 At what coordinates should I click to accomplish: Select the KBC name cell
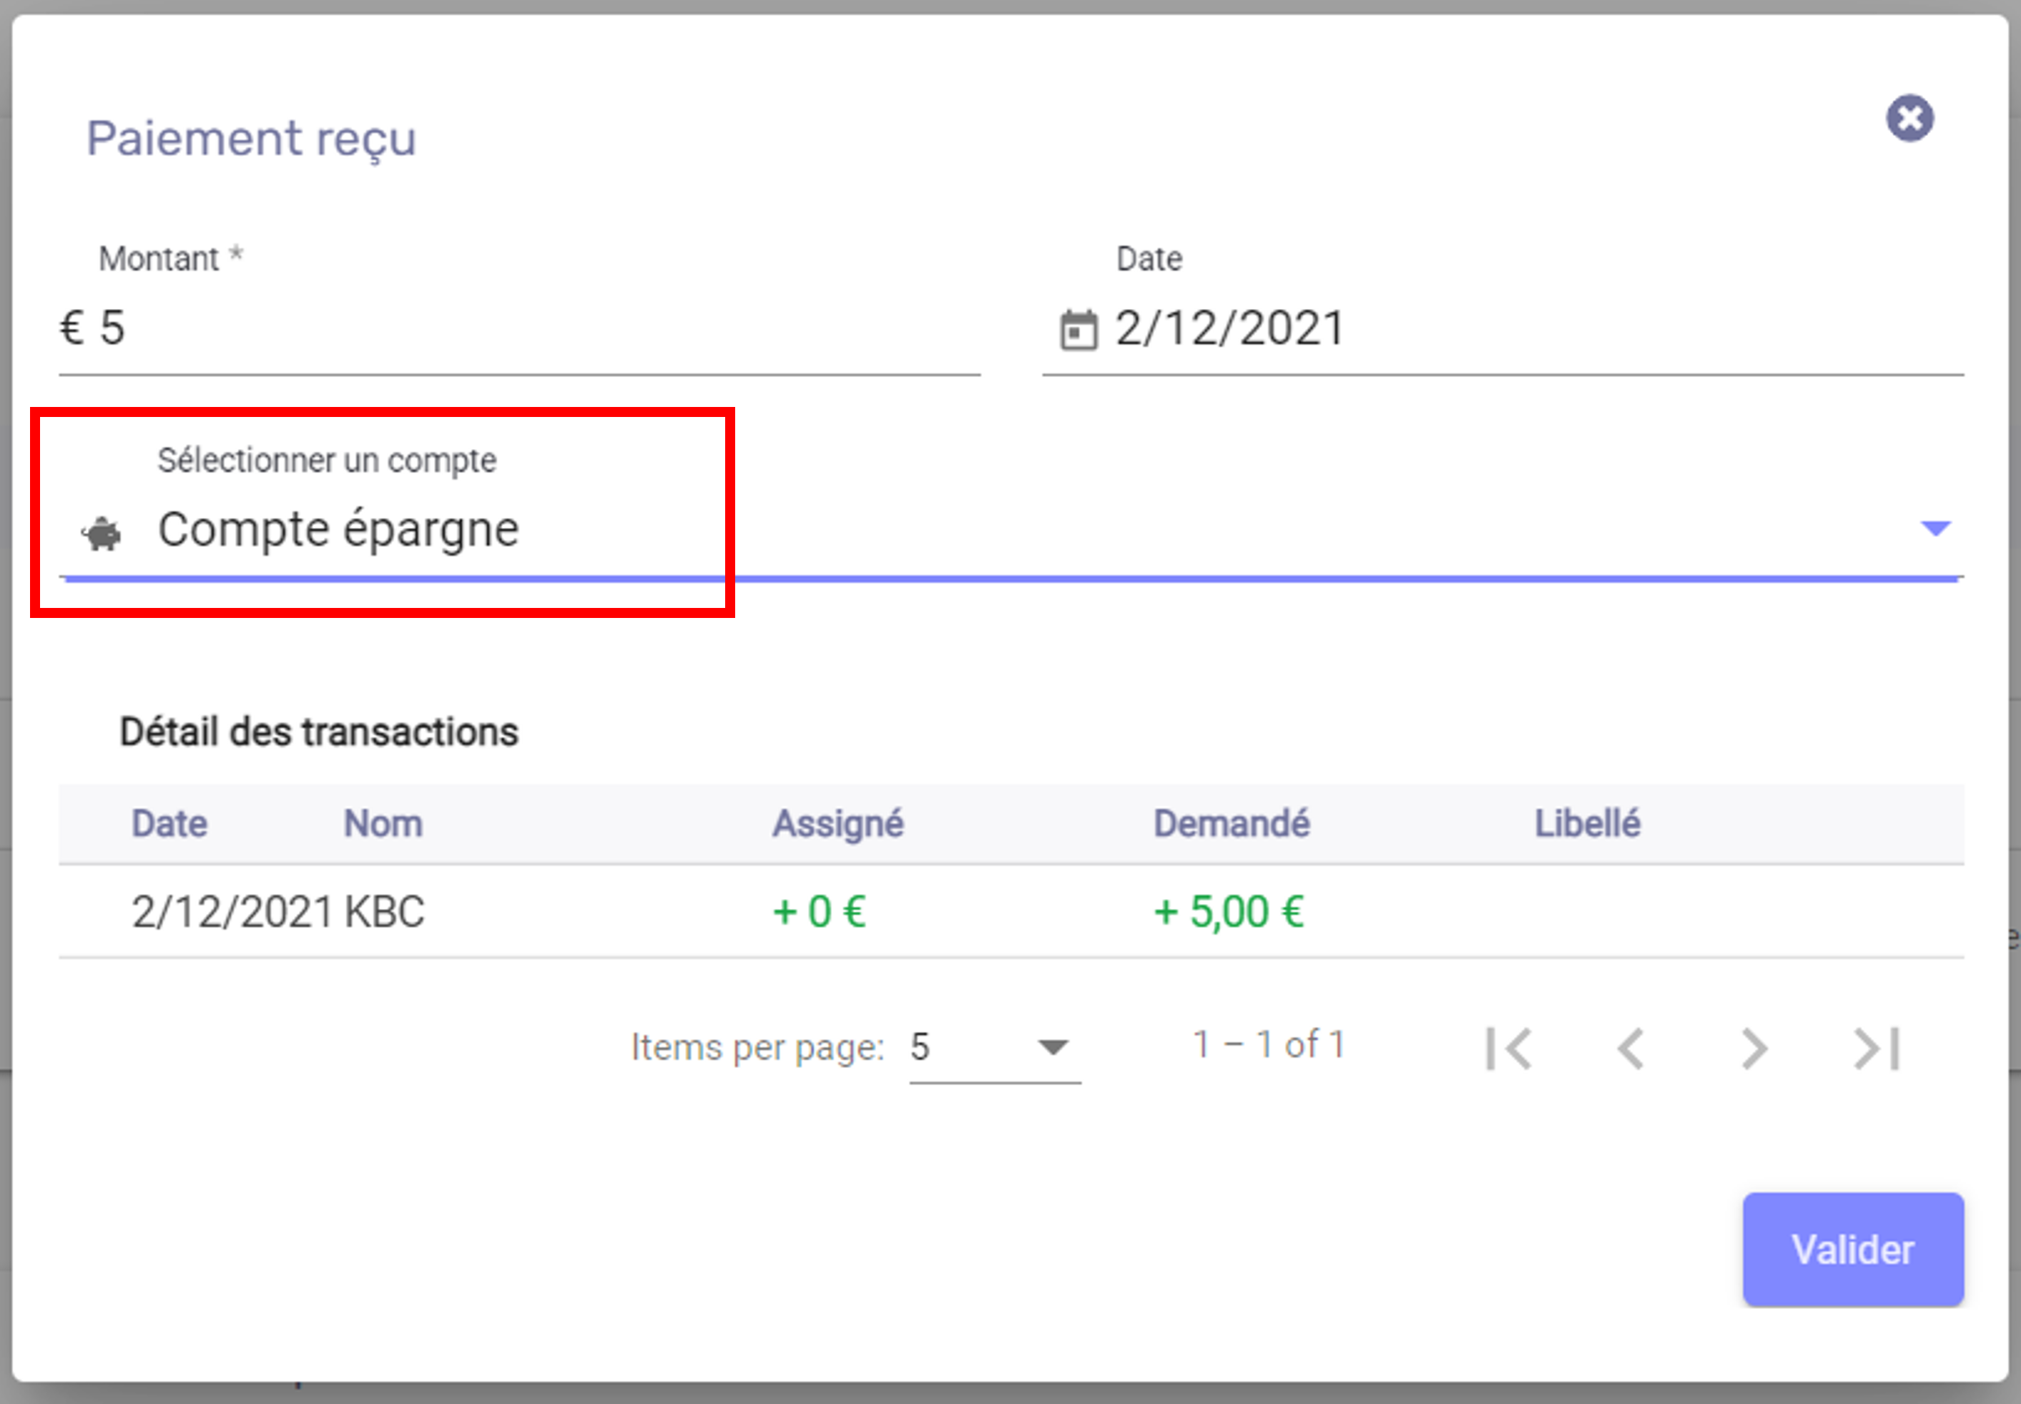coord(384,910)
